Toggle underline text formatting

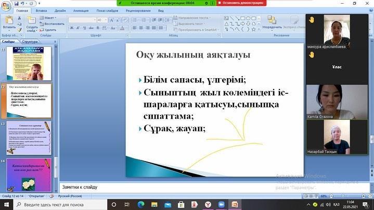(x=83, y=28)
